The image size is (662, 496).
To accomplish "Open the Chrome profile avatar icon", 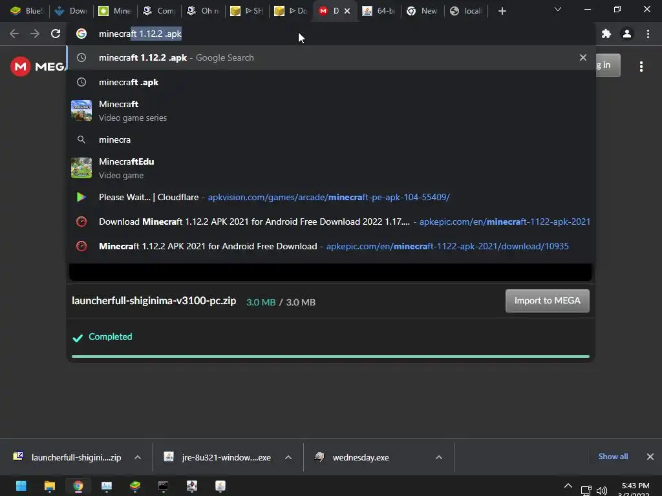I will click(627, 34).
